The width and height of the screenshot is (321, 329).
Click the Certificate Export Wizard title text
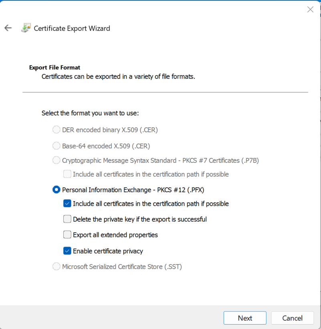pos(72,28)
